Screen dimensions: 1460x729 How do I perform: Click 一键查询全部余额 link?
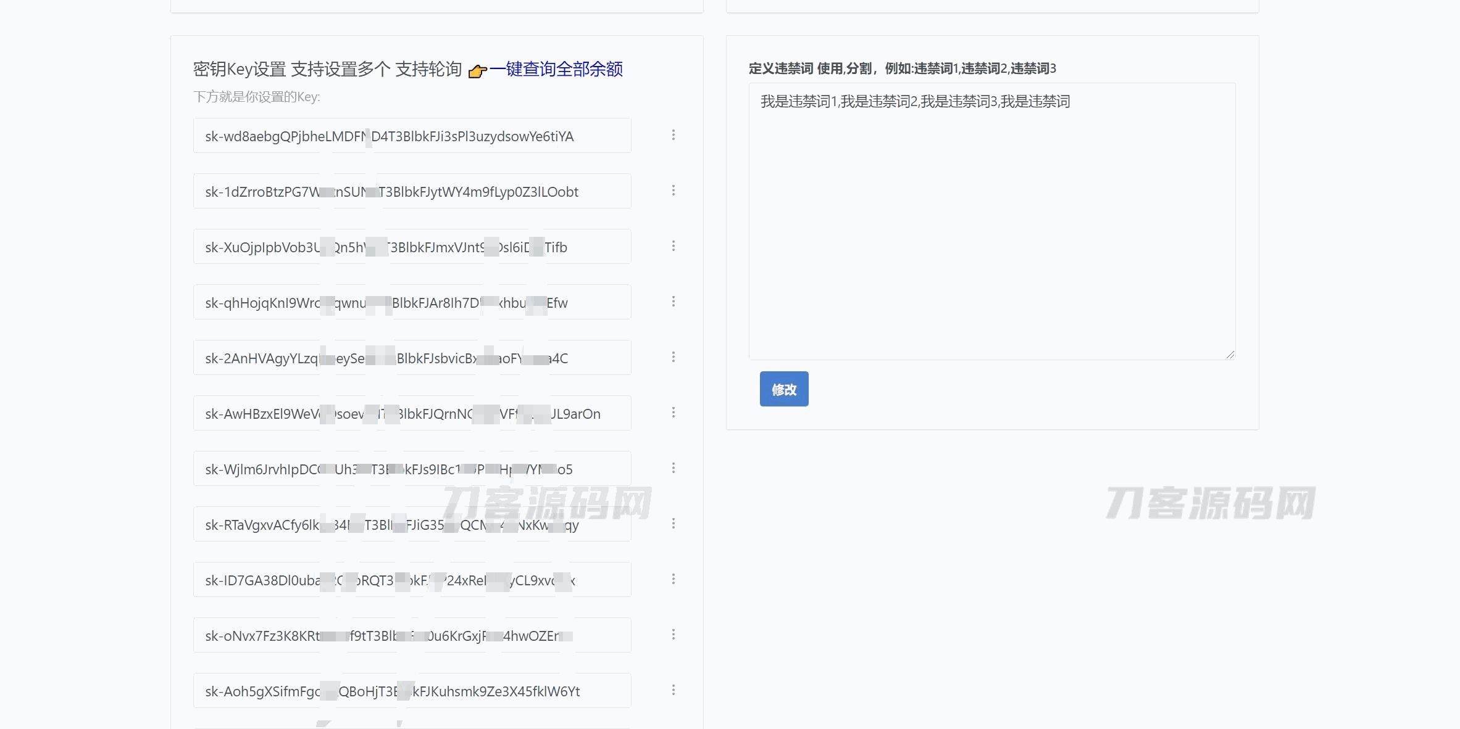click(556, 69)
